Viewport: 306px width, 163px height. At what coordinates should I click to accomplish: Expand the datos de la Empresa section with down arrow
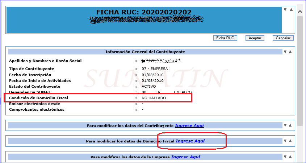[285, 157]
